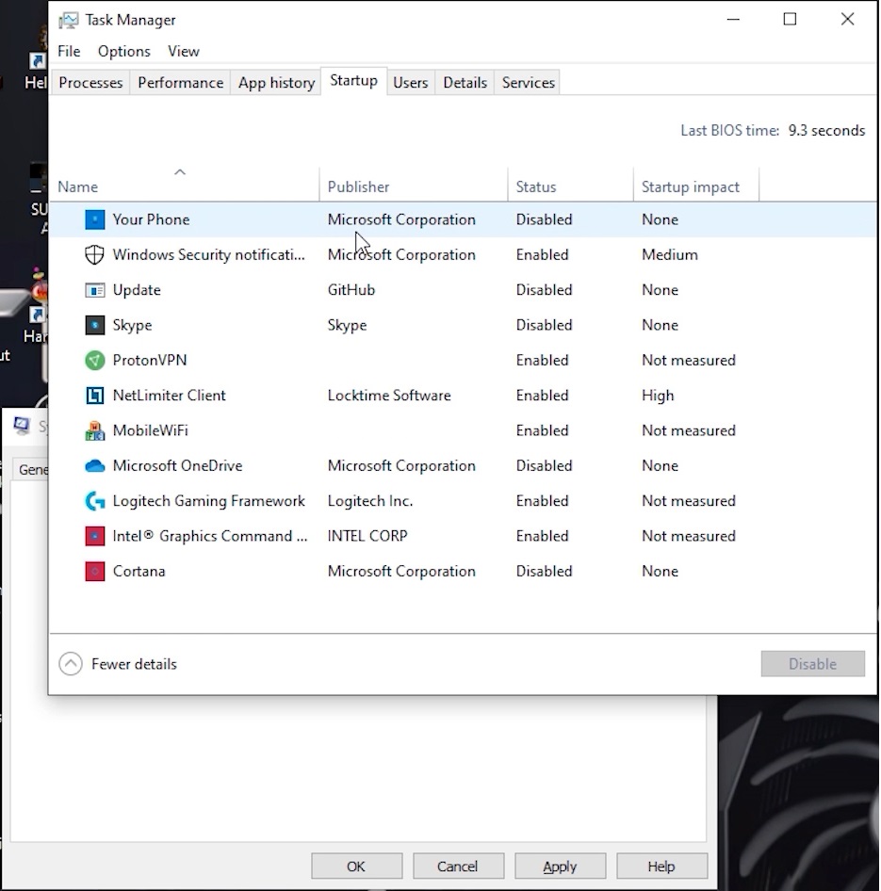Screen dimensions: 881x891
Task: Click the Windows Security shield icon
Action: click(x=94, y=254)
